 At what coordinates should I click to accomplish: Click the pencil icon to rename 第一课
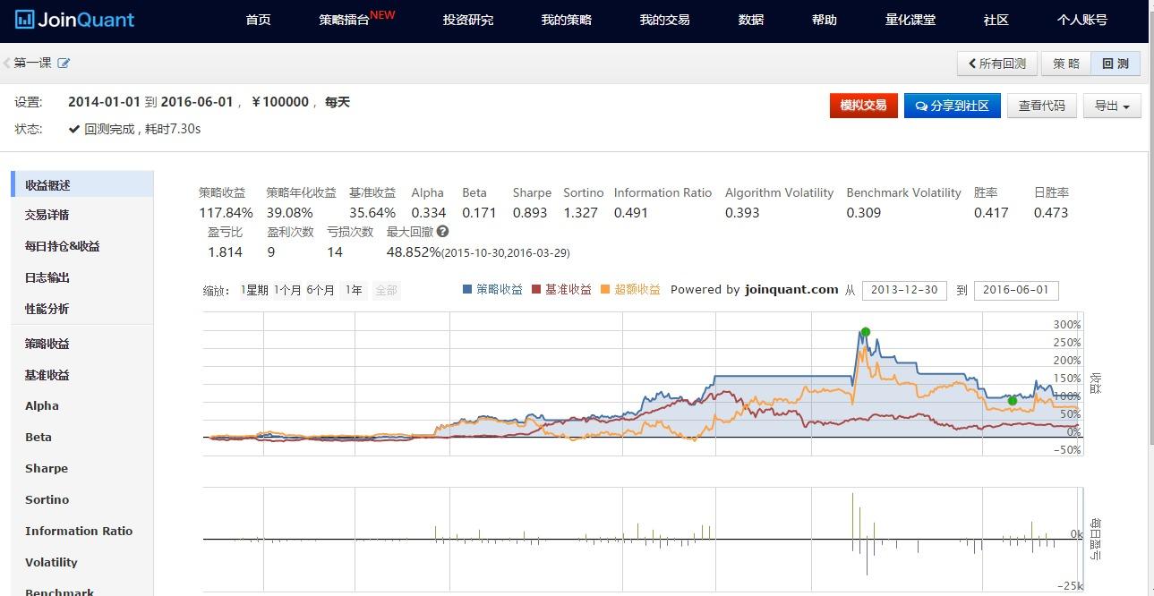63,64
